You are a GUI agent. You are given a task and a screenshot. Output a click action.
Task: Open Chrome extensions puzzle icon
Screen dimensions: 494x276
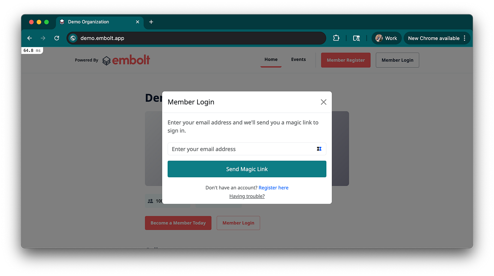pos(336,38)
